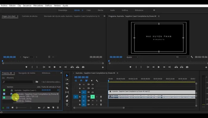
Task: Select the Type tool
Action: [67, 105]
